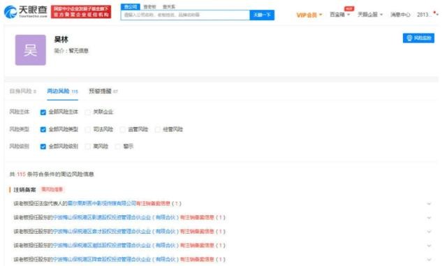Click the blue 风险监控 button

pyautogui.click(x=418, y=38)
